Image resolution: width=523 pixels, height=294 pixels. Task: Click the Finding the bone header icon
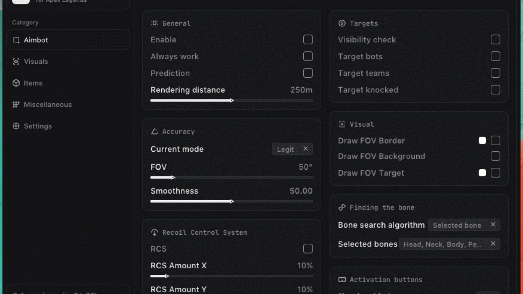tap(342, 208)
